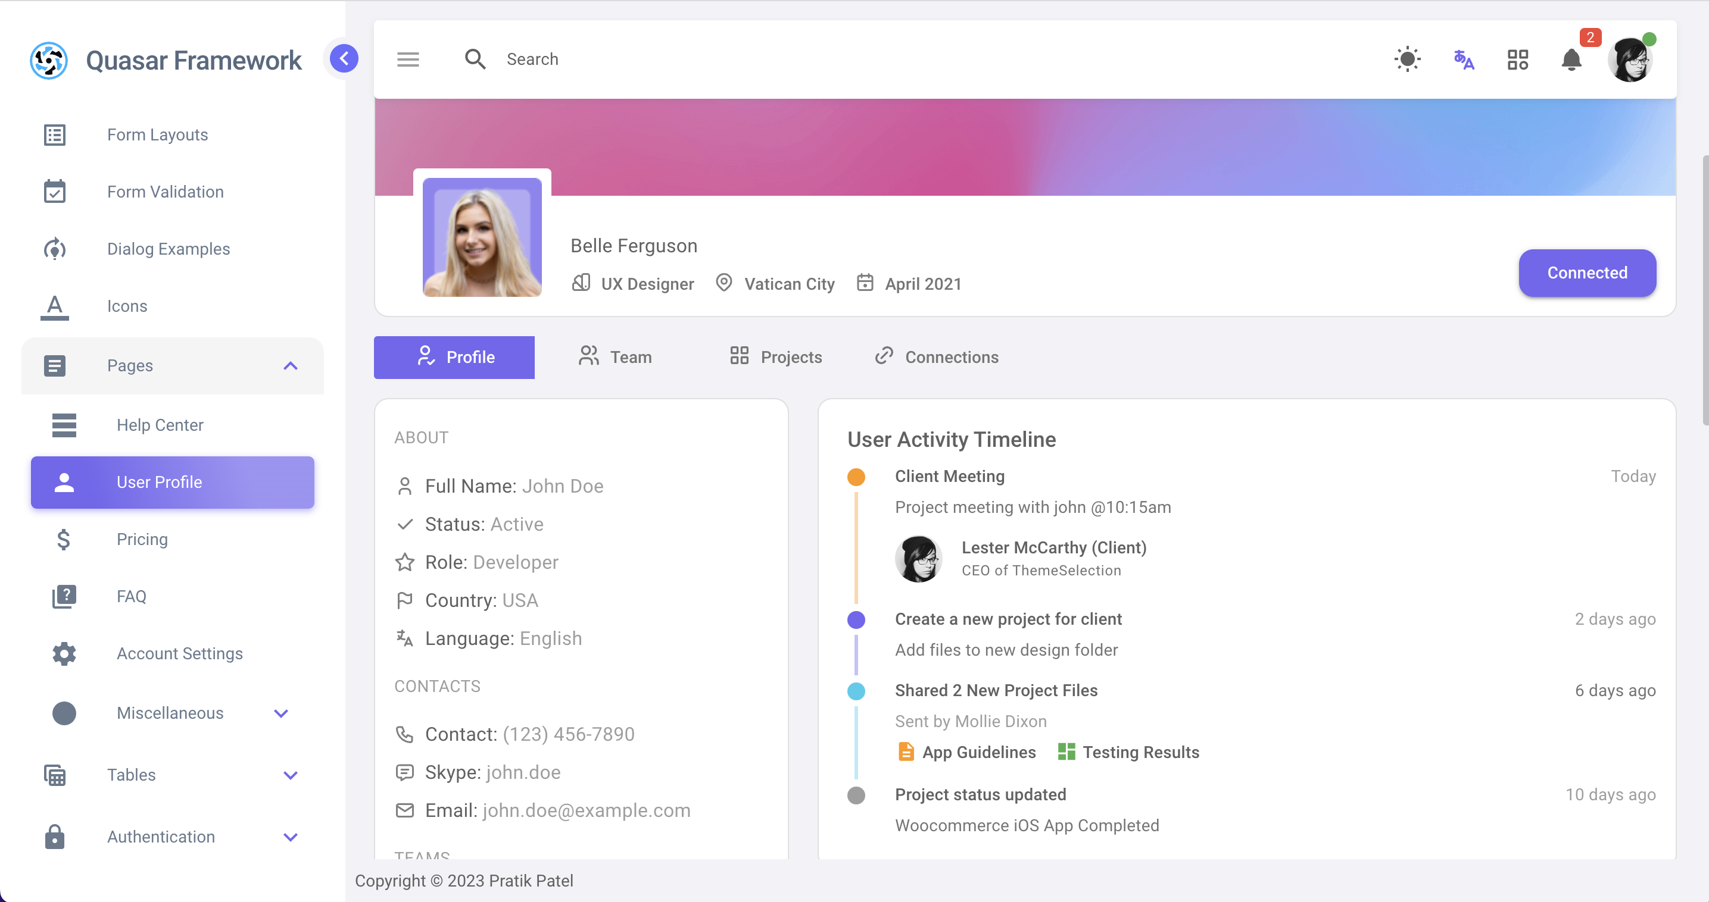Toggle light/dark theme sun icon
Viewport: 1709px width, 902px height.
(1407, 59)
